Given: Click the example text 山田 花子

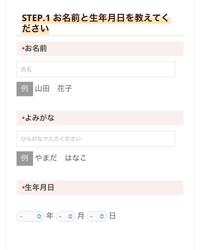Looking at the screenshot, I should pyautogui.click(x=54, y=89).
